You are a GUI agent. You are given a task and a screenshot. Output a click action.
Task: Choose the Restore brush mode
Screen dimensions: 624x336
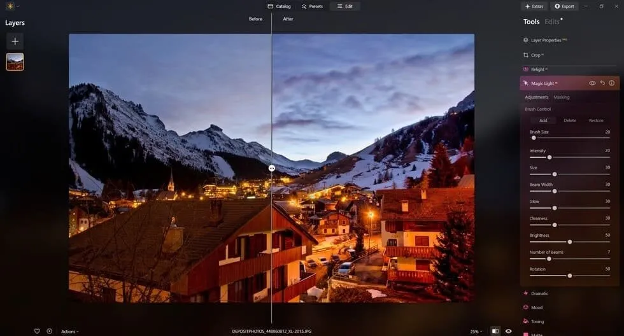pos(596,120)
